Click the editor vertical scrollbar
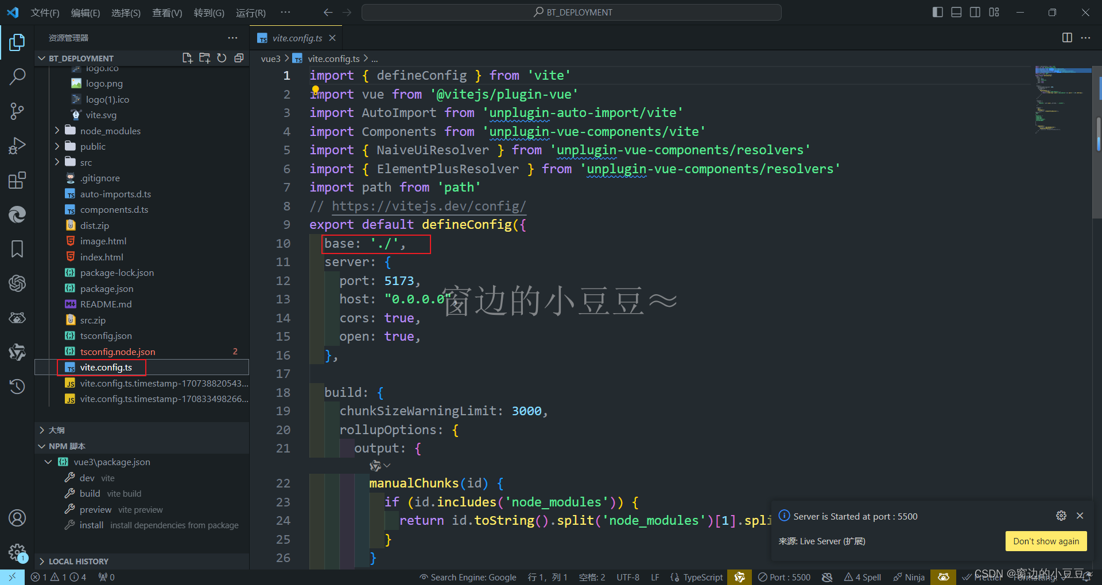Viewport: 1102px width, 585px height. [1097, 142]
